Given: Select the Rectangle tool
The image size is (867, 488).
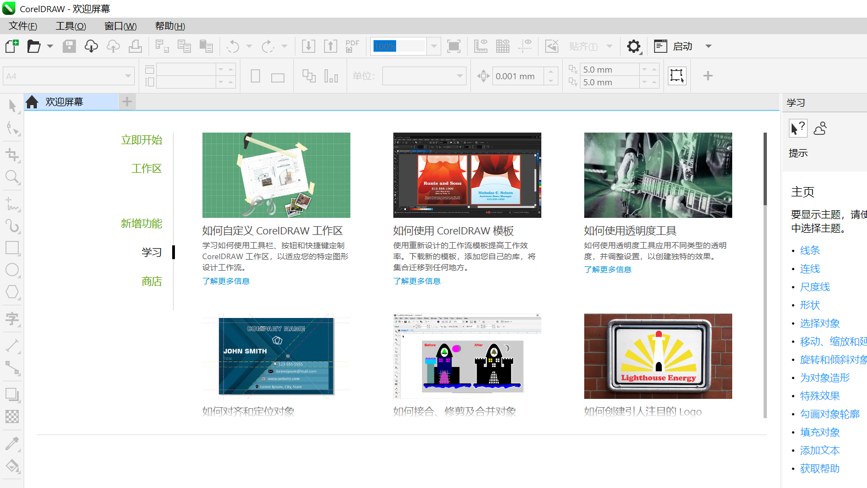Looking at the screenshot, I should [12, 248].
